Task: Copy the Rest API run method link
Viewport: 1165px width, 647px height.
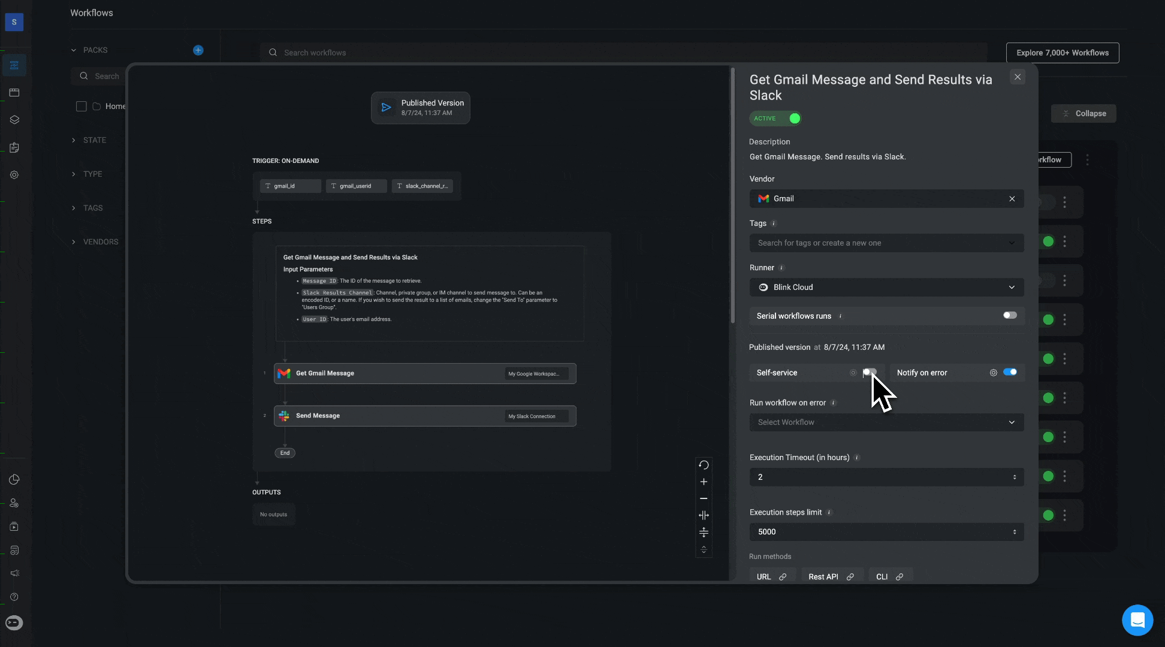Action: pyautogui.click(x=850, y=577)
